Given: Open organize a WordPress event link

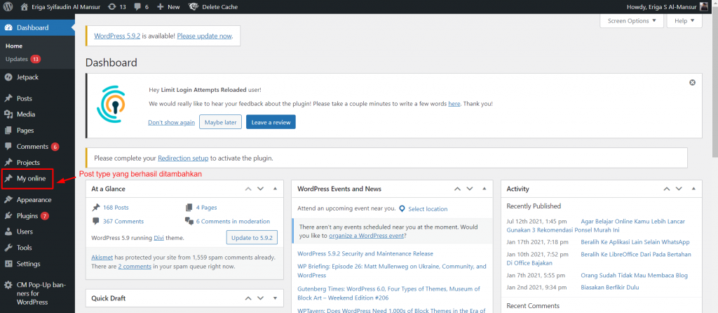Looking at the screenshot, I should click(x=366, y=236).
